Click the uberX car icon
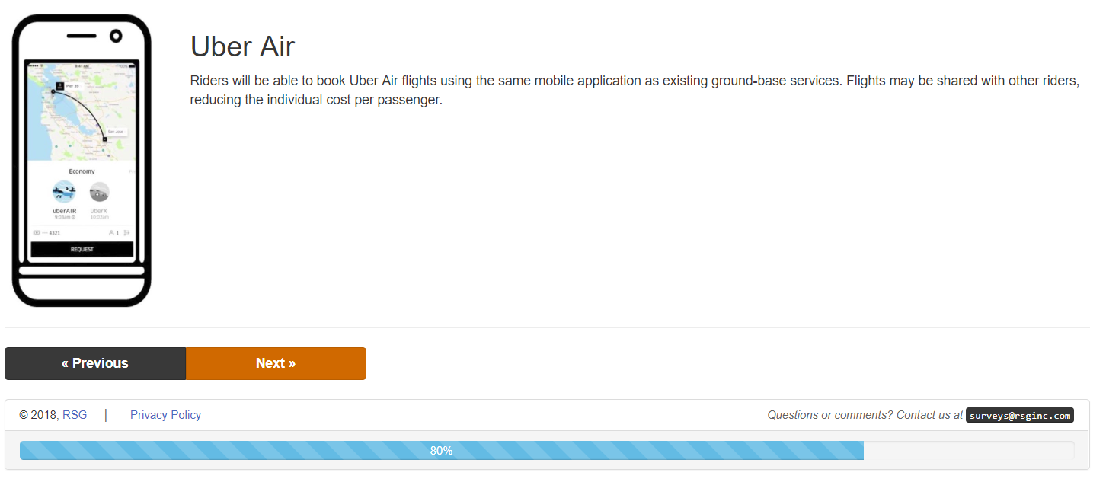 [x=99, y=192]
